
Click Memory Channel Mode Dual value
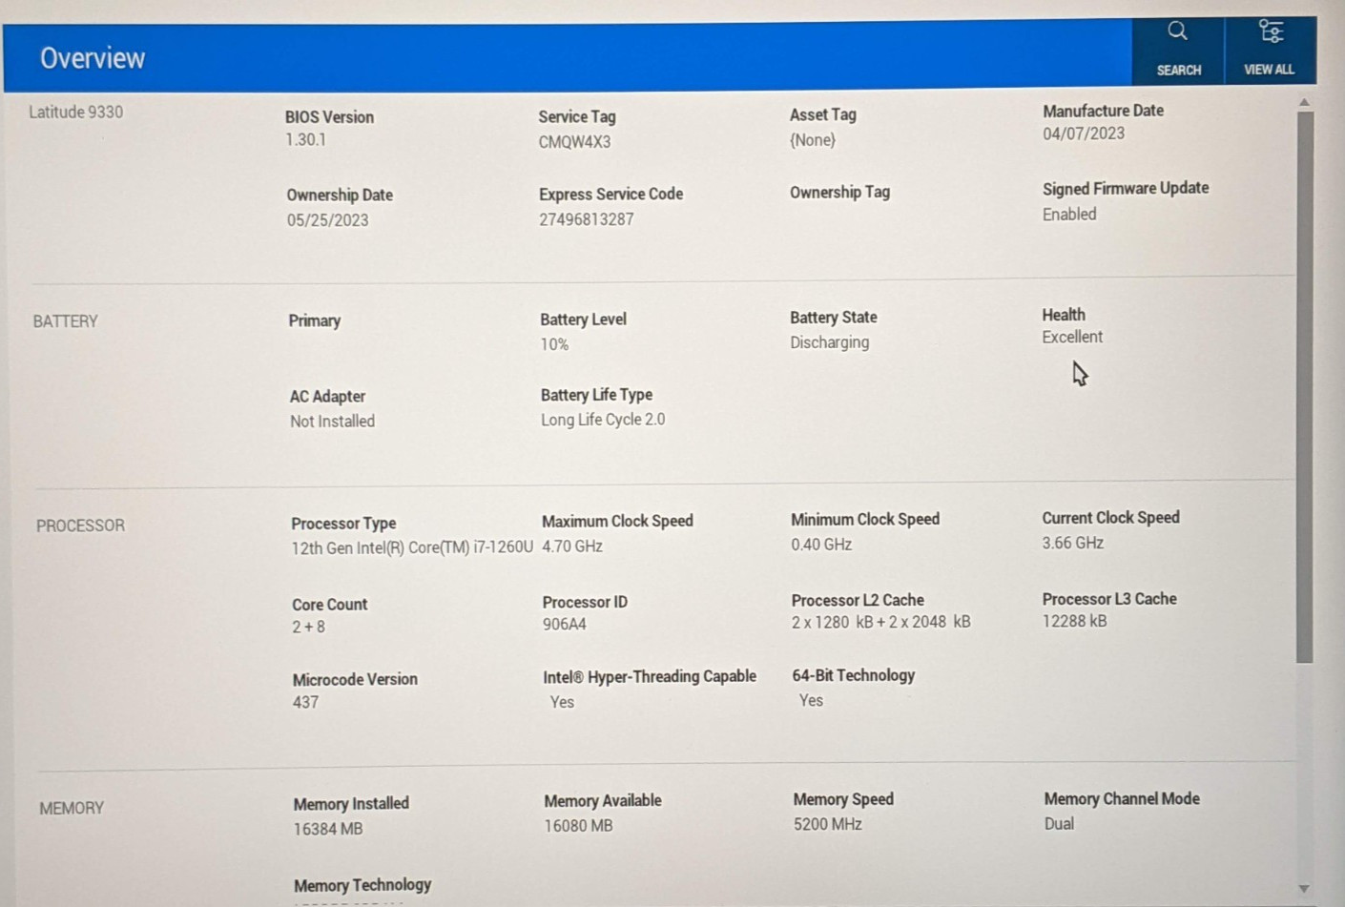pyautogui.click(x=1059, y=824)
